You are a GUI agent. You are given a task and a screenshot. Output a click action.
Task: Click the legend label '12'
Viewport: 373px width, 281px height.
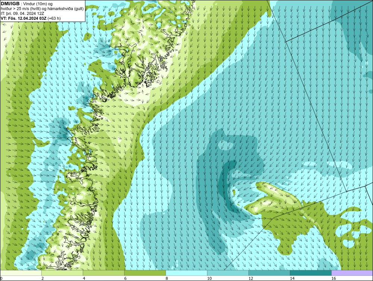pyautogui.click(x=251, y=278)
